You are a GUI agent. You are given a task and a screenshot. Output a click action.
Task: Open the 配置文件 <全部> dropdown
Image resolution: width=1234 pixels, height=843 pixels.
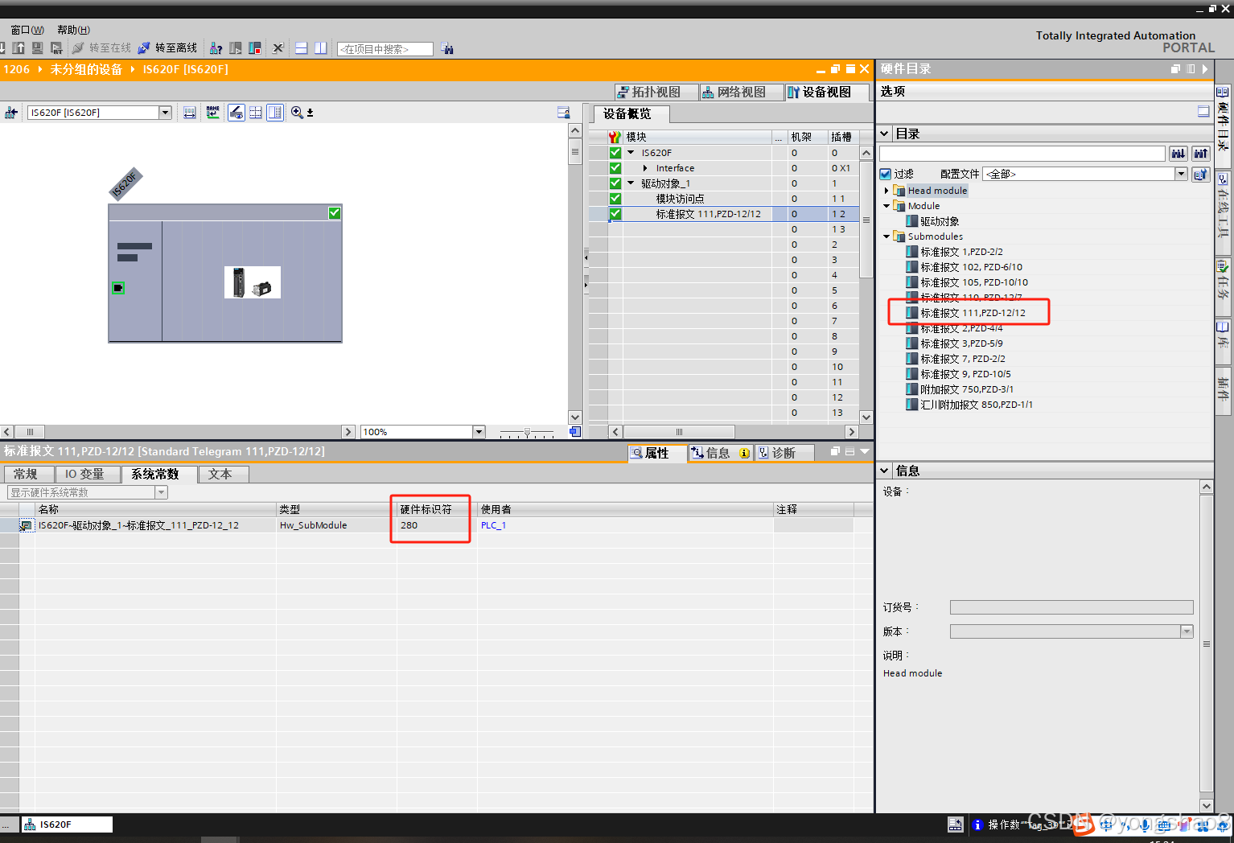[x=1181, y=175]
